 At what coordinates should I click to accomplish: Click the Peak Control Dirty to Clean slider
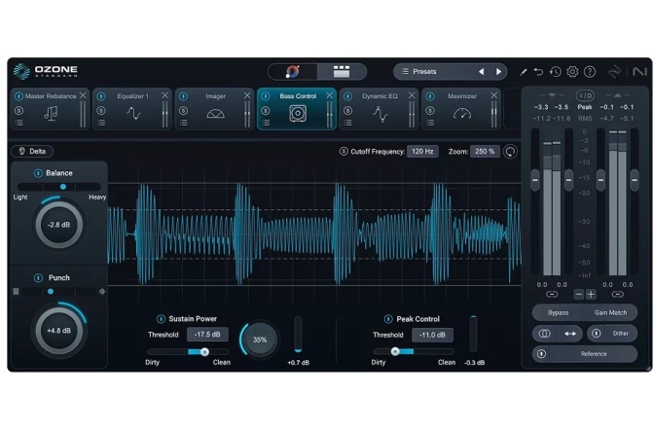(x=414, y=352)
